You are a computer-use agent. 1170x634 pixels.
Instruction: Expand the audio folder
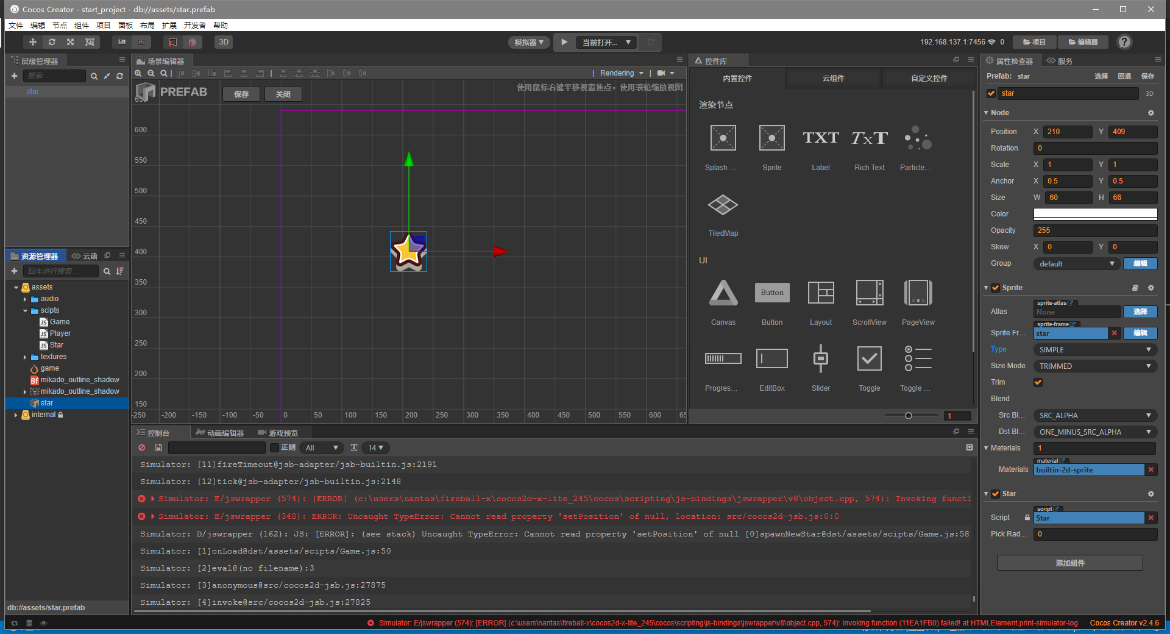click(x=25, y=299)
